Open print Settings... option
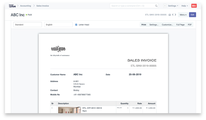Viewport: 206px width, 120px height. 154,25
